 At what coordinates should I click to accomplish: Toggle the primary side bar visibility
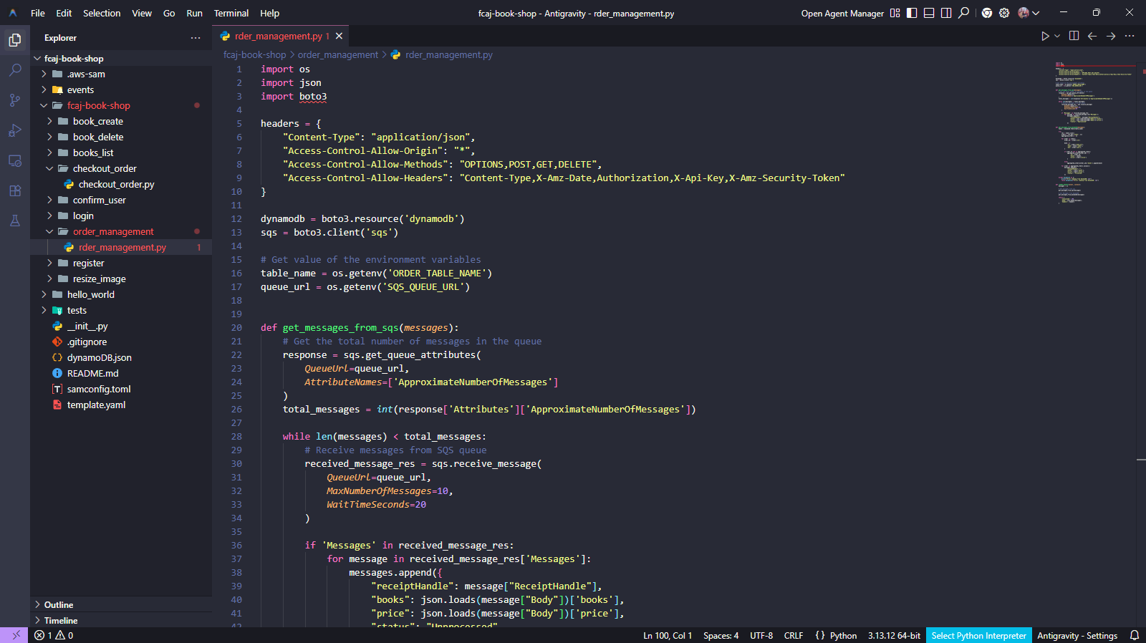click(912, 13)
